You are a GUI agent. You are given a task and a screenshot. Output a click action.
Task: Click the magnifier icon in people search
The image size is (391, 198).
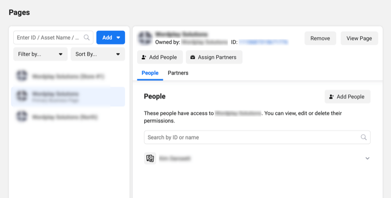click(x=364, y=137)
